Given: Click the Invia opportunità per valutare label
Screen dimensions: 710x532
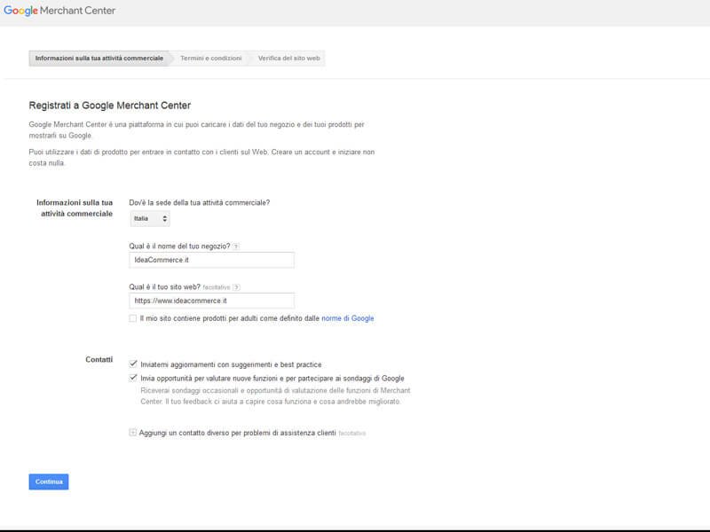Looking at the screenshot, I should pos(272,379).
